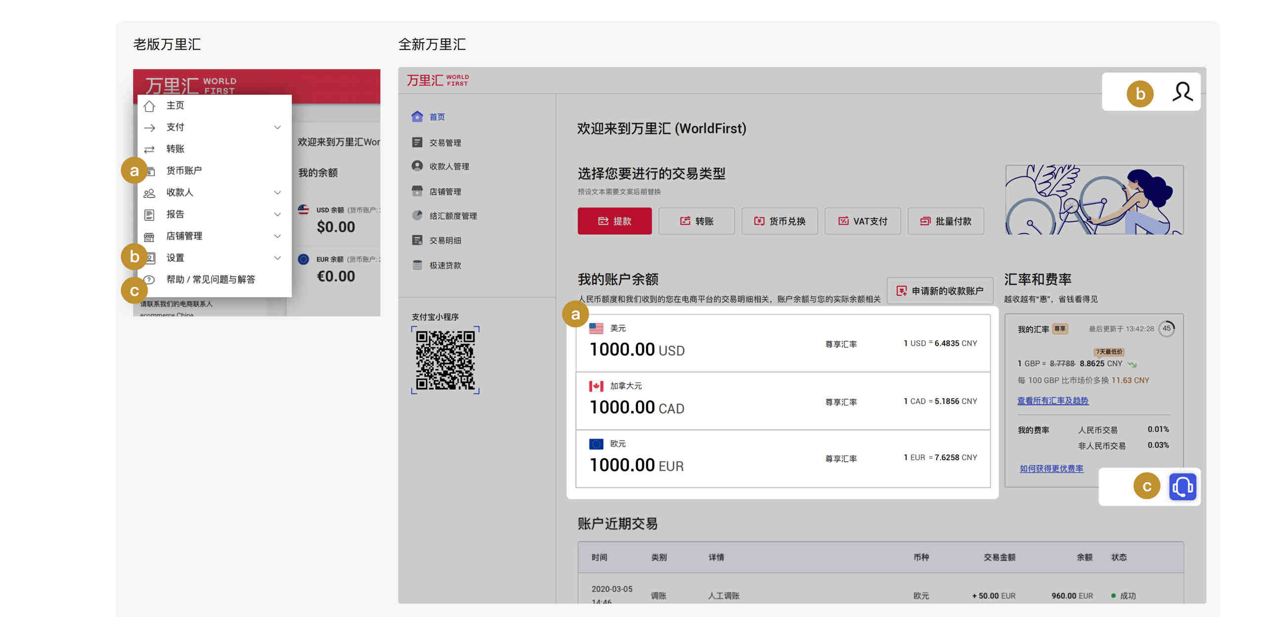This screenshot has height=617, width=1266.
Task: Expand the 设置 menu chevron
Action: (277, 258)
